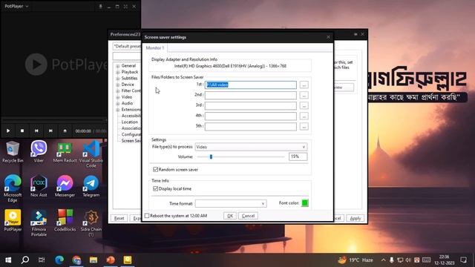Launch Filmora Portable desktop shortcut
This screenshot has width=475, height=267.
(x=39, y=222)
